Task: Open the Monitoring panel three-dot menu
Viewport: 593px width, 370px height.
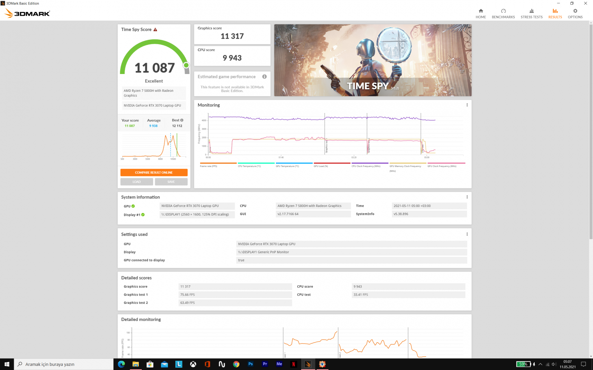Action: [x=467, y=105]
